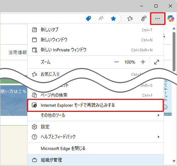The height and width of the screenshot is (166, 177).
Task: Reload in Internet Explorer モード
Action: click(95, 105)
